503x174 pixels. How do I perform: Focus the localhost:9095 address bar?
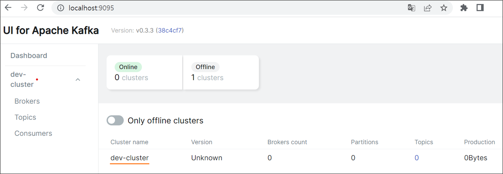tap(252, 8)
